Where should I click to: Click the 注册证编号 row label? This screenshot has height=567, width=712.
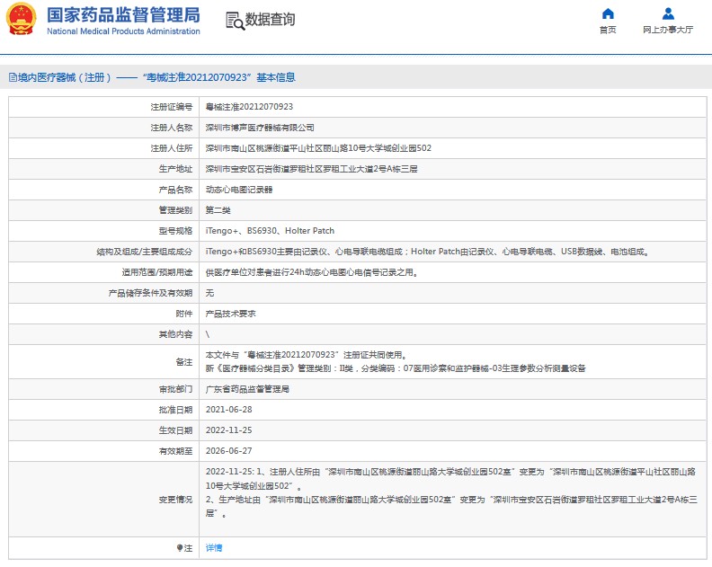click(172, 107)
